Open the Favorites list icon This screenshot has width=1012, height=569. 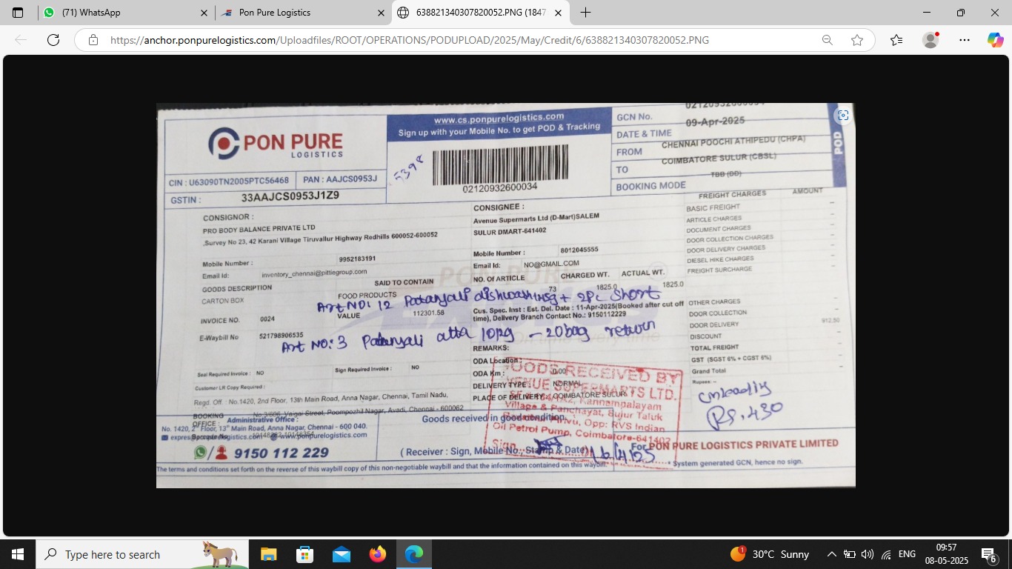point(896,40)
